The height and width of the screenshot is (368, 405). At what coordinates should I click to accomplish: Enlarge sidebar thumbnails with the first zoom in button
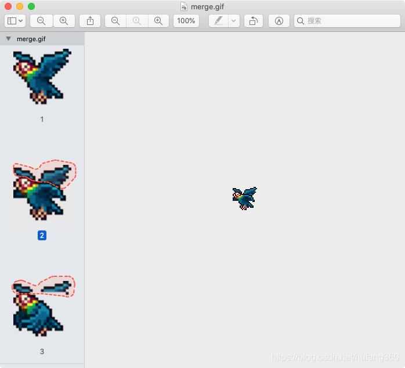[64, 21]
